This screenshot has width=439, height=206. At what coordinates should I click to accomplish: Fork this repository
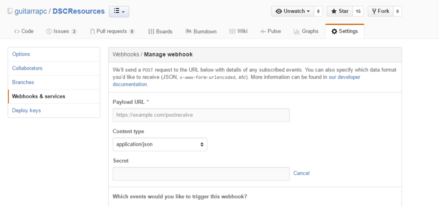point(380,11)
